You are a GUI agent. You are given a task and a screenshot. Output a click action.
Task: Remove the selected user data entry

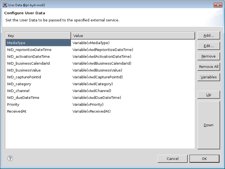pyautogui.click(x=209, y=56)
